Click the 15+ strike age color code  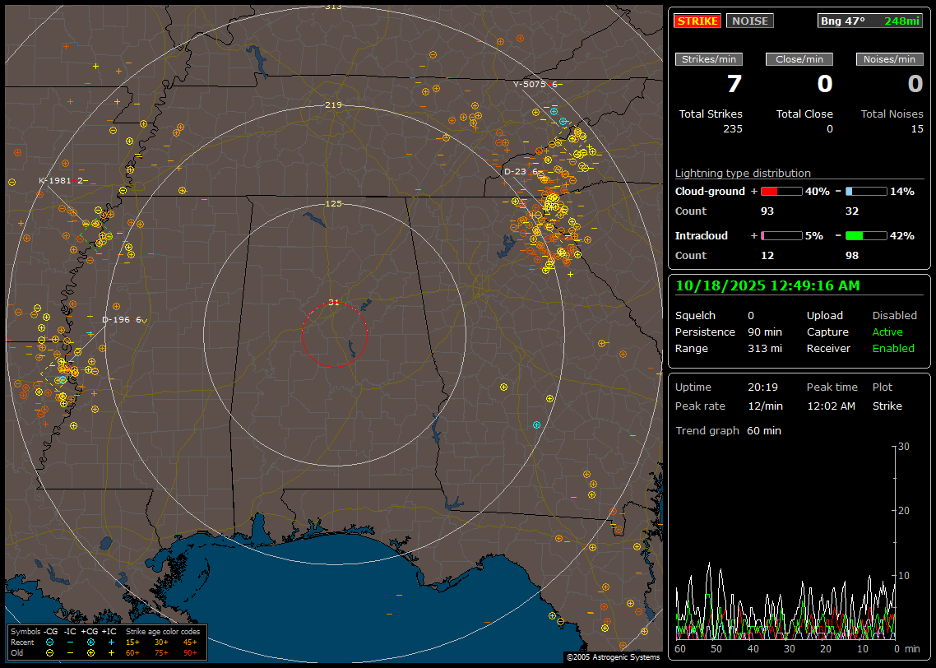132,642
